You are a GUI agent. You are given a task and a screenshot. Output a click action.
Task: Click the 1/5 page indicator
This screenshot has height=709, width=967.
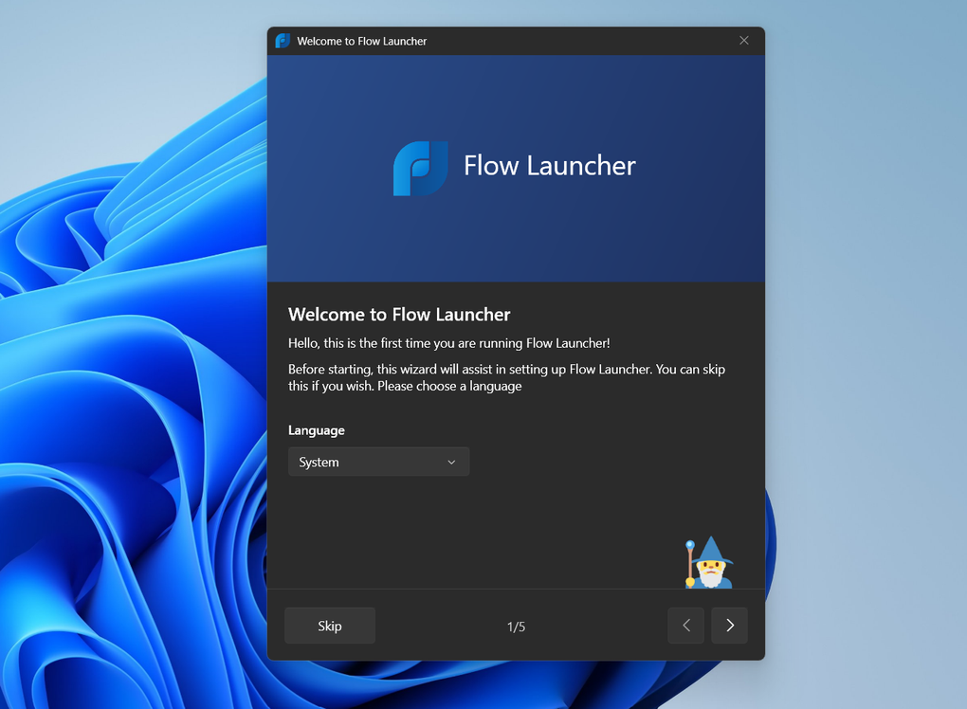click(x=516, y=627)
